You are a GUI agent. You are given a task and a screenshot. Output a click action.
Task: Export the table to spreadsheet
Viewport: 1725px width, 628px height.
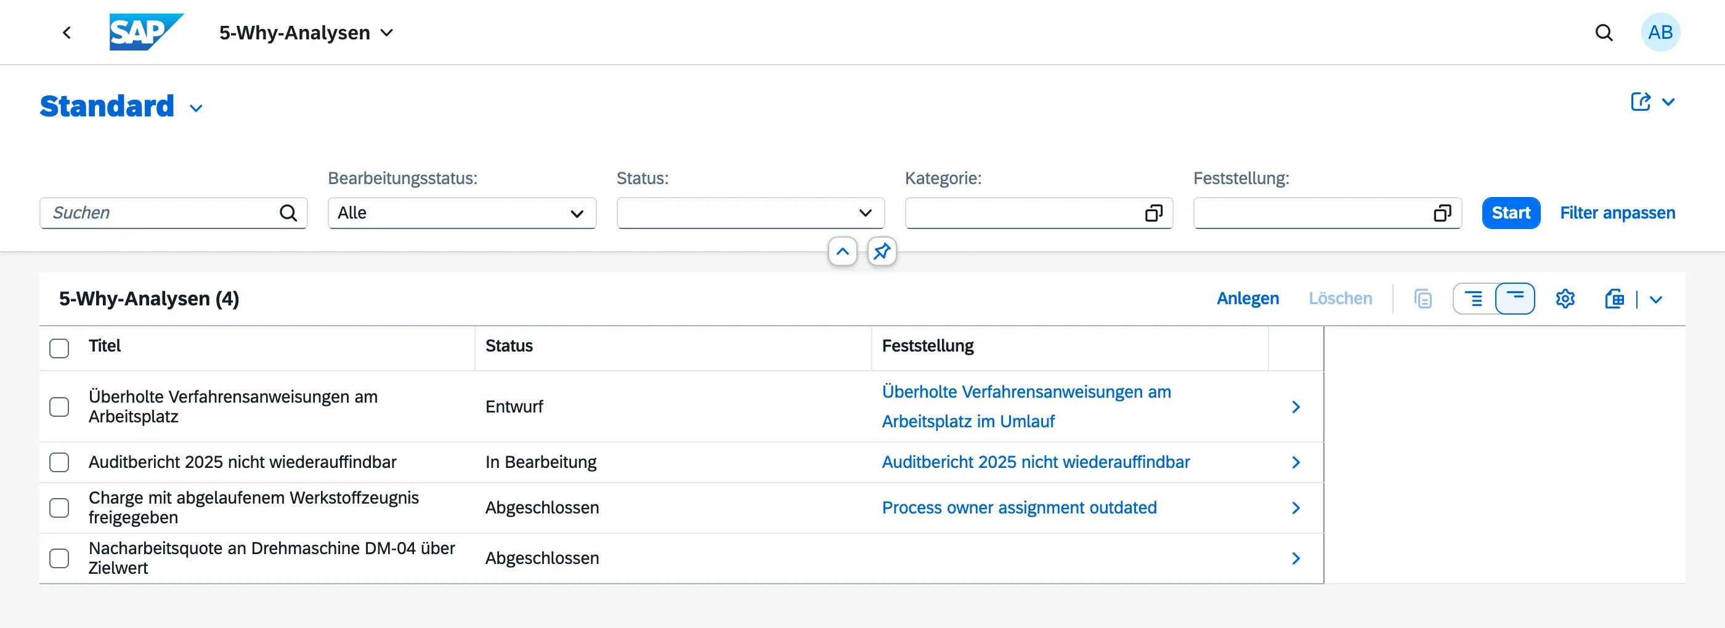coord(1614,299)
